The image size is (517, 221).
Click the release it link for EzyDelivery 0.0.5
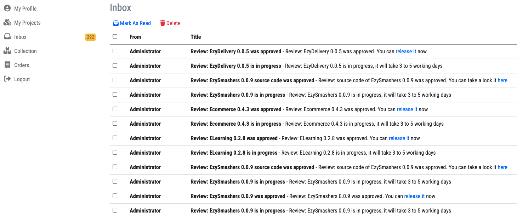(406, 51)
